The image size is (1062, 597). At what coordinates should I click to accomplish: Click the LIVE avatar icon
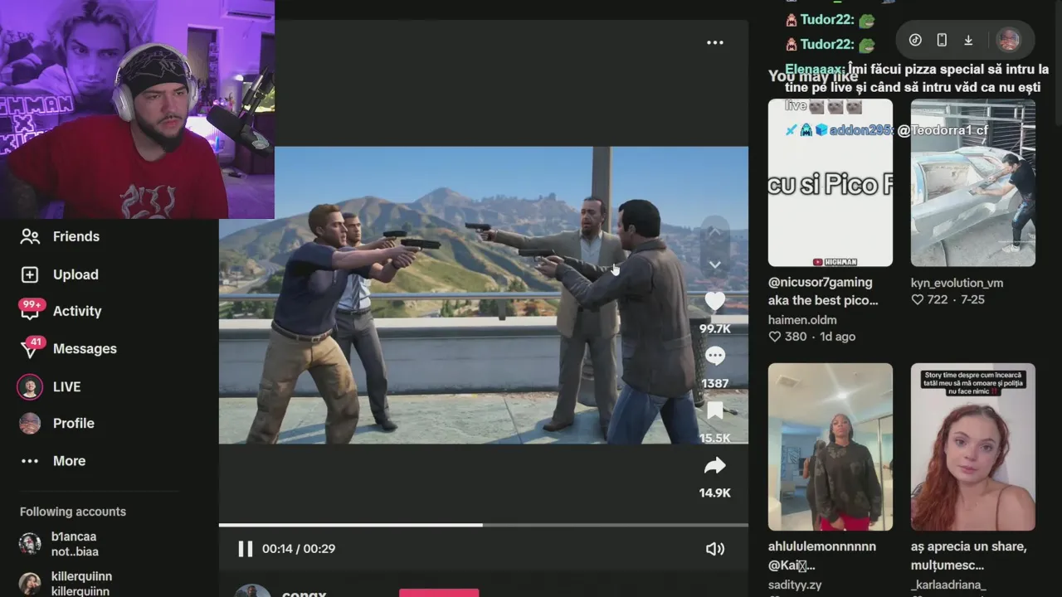point(30,386)
